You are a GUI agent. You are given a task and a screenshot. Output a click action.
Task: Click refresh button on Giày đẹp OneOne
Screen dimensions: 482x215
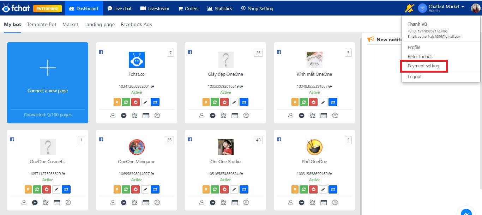tap(216, 102)
